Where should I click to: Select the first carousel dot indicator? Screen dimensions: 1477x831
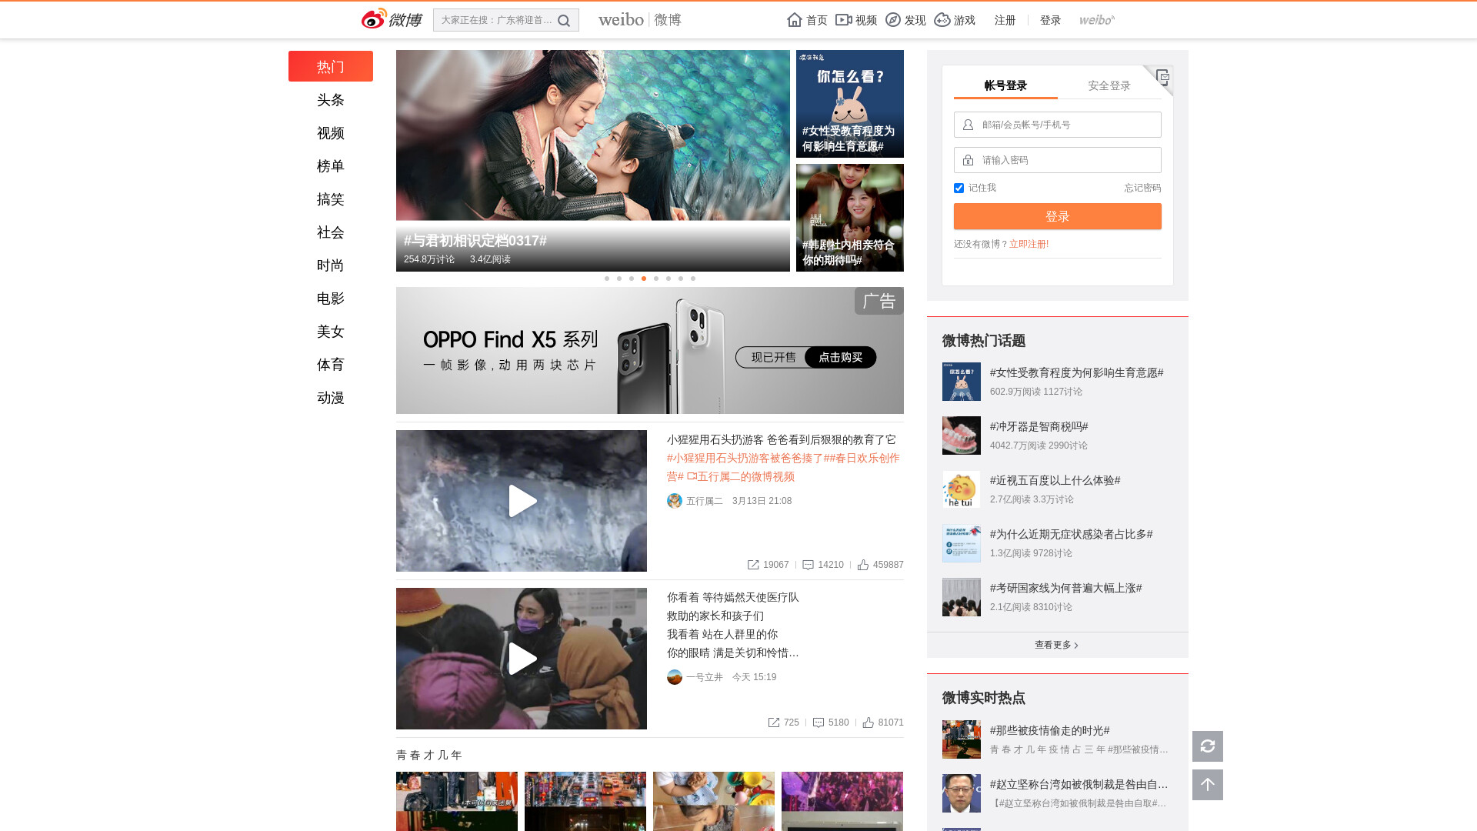click(x=607, y=279)
